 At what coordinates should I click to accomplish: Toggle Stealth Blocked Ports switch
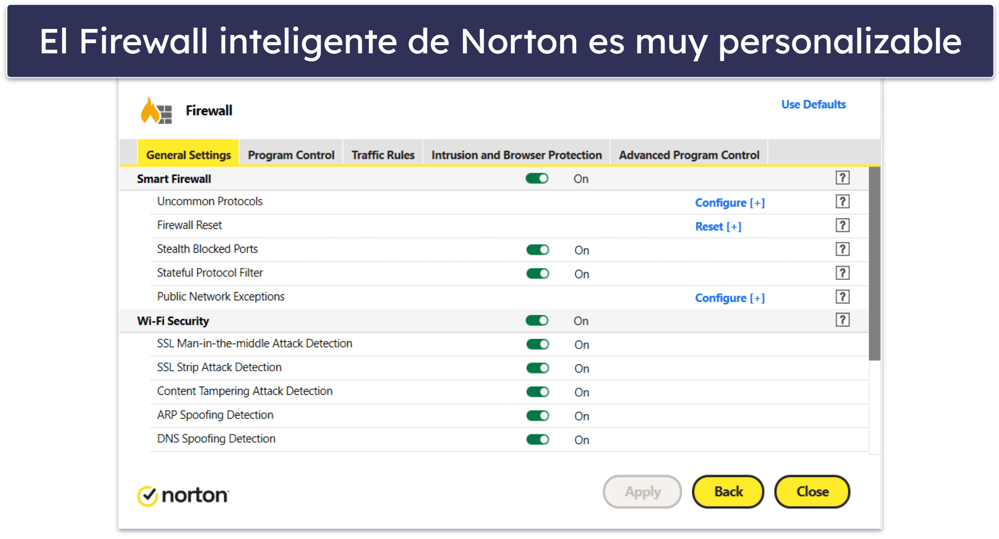point(538,250)
